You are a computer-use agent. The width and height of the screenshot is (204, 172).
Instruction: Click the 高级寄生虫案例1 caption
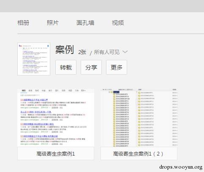56,154
